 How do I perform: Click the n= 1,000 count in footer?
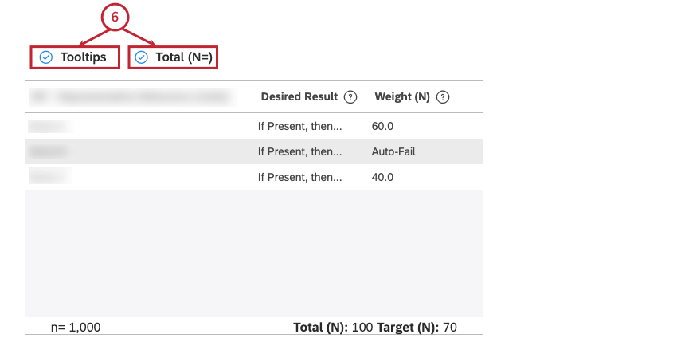coord(76,328)
